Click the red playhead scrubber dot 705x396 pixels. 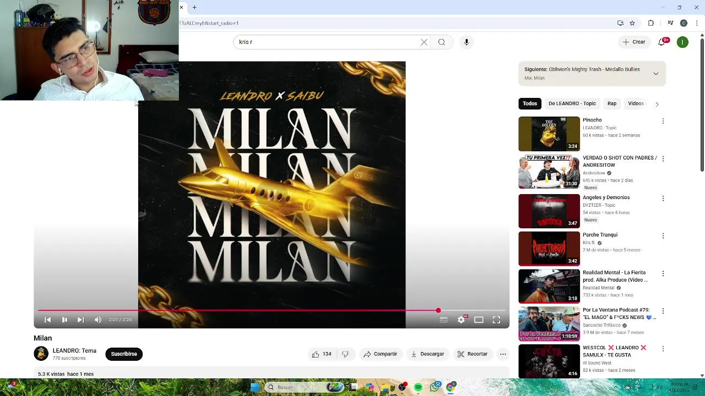click(438, 311)
